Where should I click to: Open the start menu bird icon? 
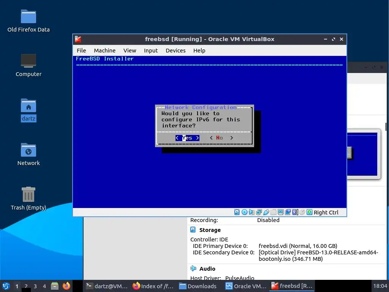pyautogui.click(x=6, y=286)
